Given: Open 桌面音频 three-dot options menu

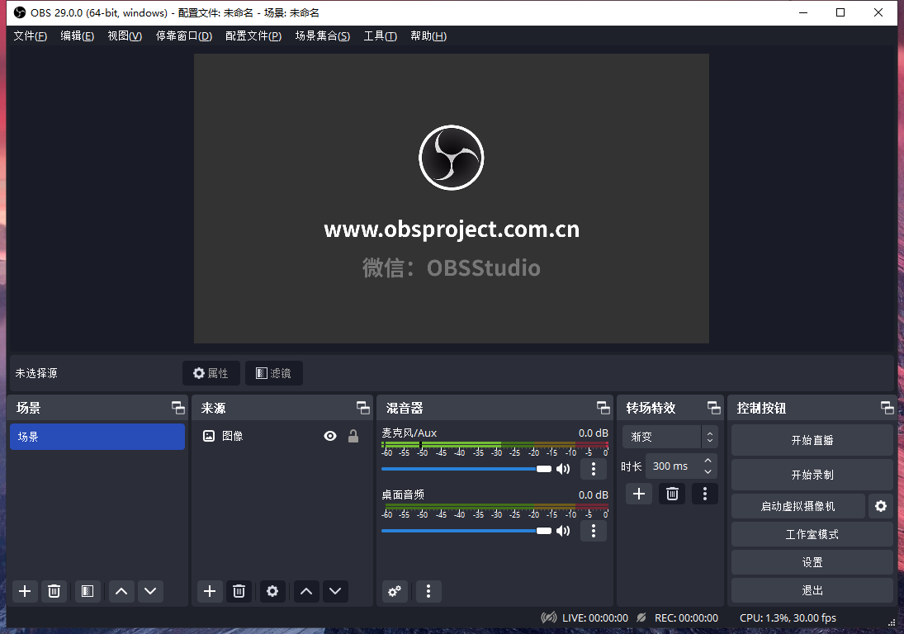Looking at the screenshot, I should pos(593,531).
